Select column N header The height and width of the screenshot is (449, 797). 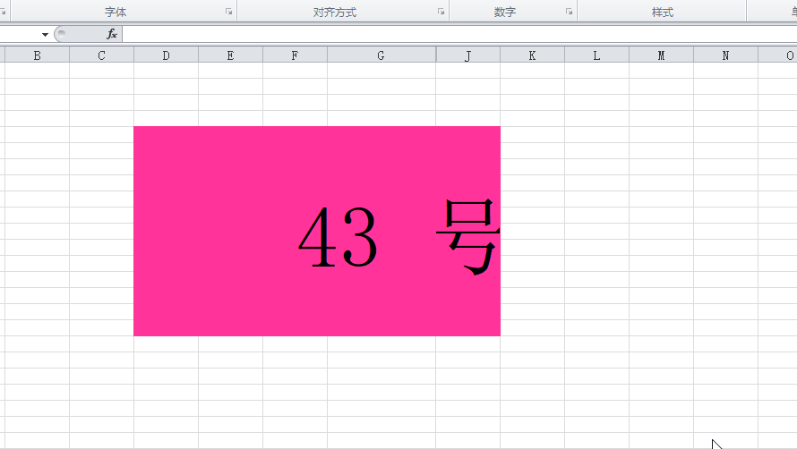(x=725, y=55)
